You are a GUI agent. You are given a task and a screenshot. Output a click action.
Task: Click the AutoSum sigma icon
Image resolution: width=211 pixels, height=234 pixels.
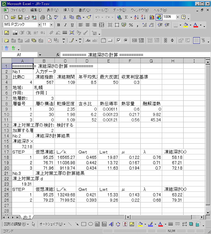pos(126,17)
